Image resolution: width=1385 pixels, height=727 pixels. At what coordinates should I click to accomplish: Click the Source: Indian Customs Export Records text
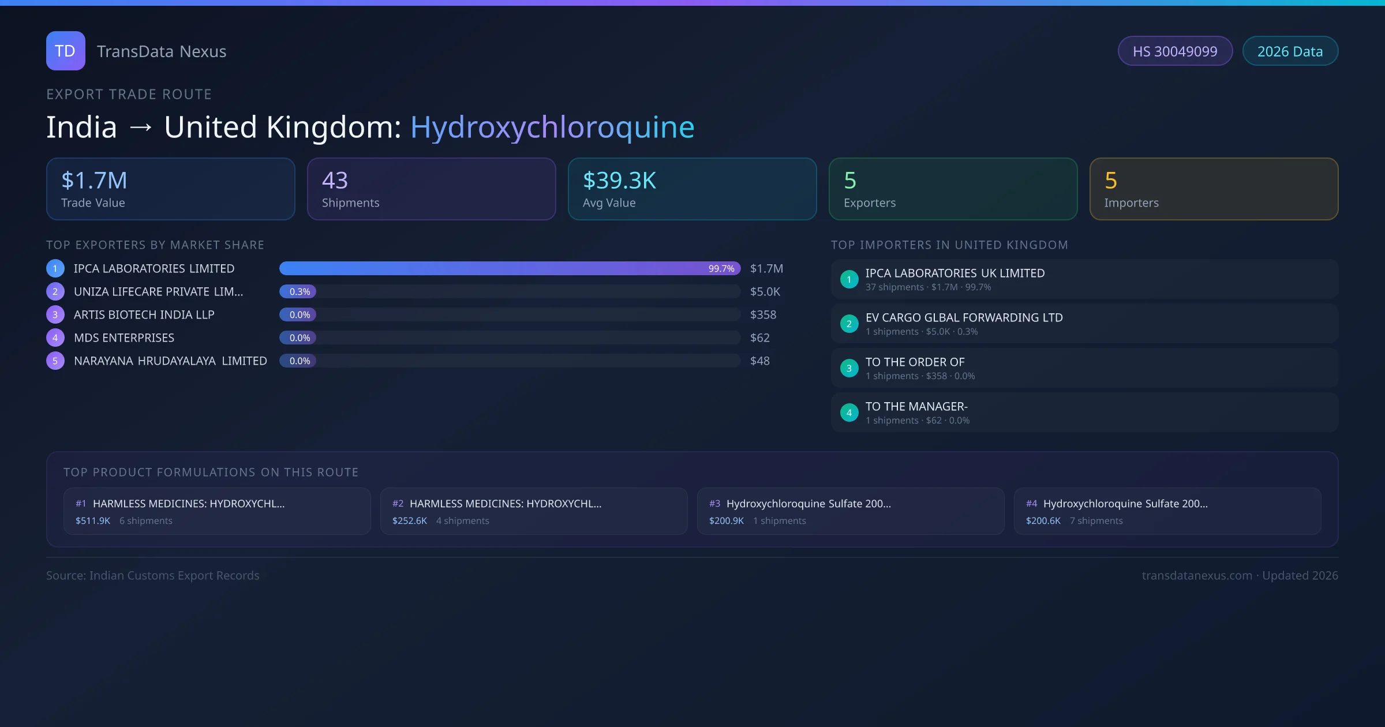point(152,575)
